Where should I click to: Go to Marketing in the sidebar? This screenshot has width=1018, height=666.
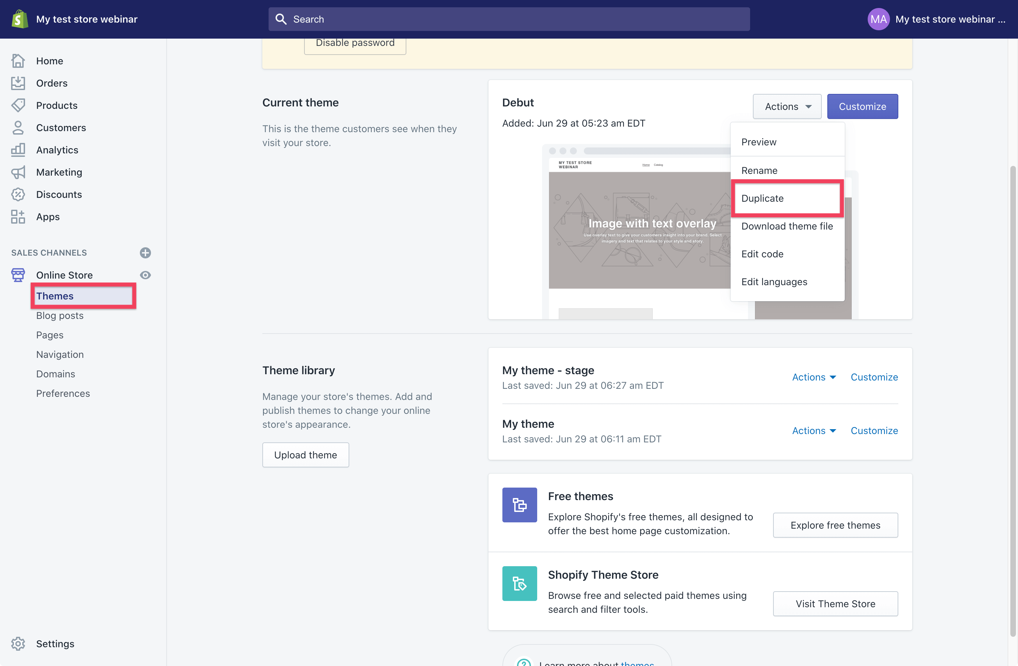tap(59, 172)
